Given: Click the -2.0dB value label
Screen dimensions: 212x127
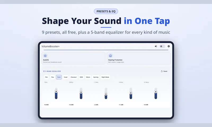Looking at the screenshot, I should 96,105.
